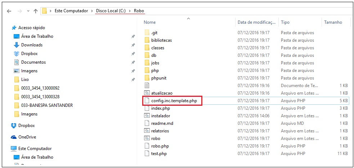Select the instalador batch file icon
Screen dimensions: 354x168
(147, 116)
